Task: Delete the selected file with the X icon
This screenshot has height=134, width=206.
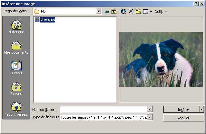Action: coord(131,12)
